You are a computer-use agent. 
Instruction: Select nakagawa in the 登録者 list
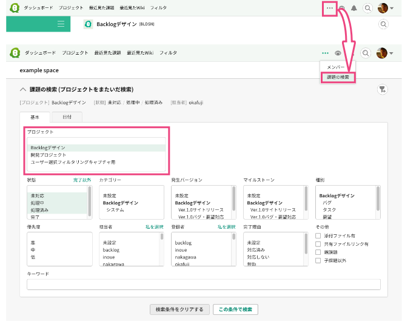[x=186, y=257]
